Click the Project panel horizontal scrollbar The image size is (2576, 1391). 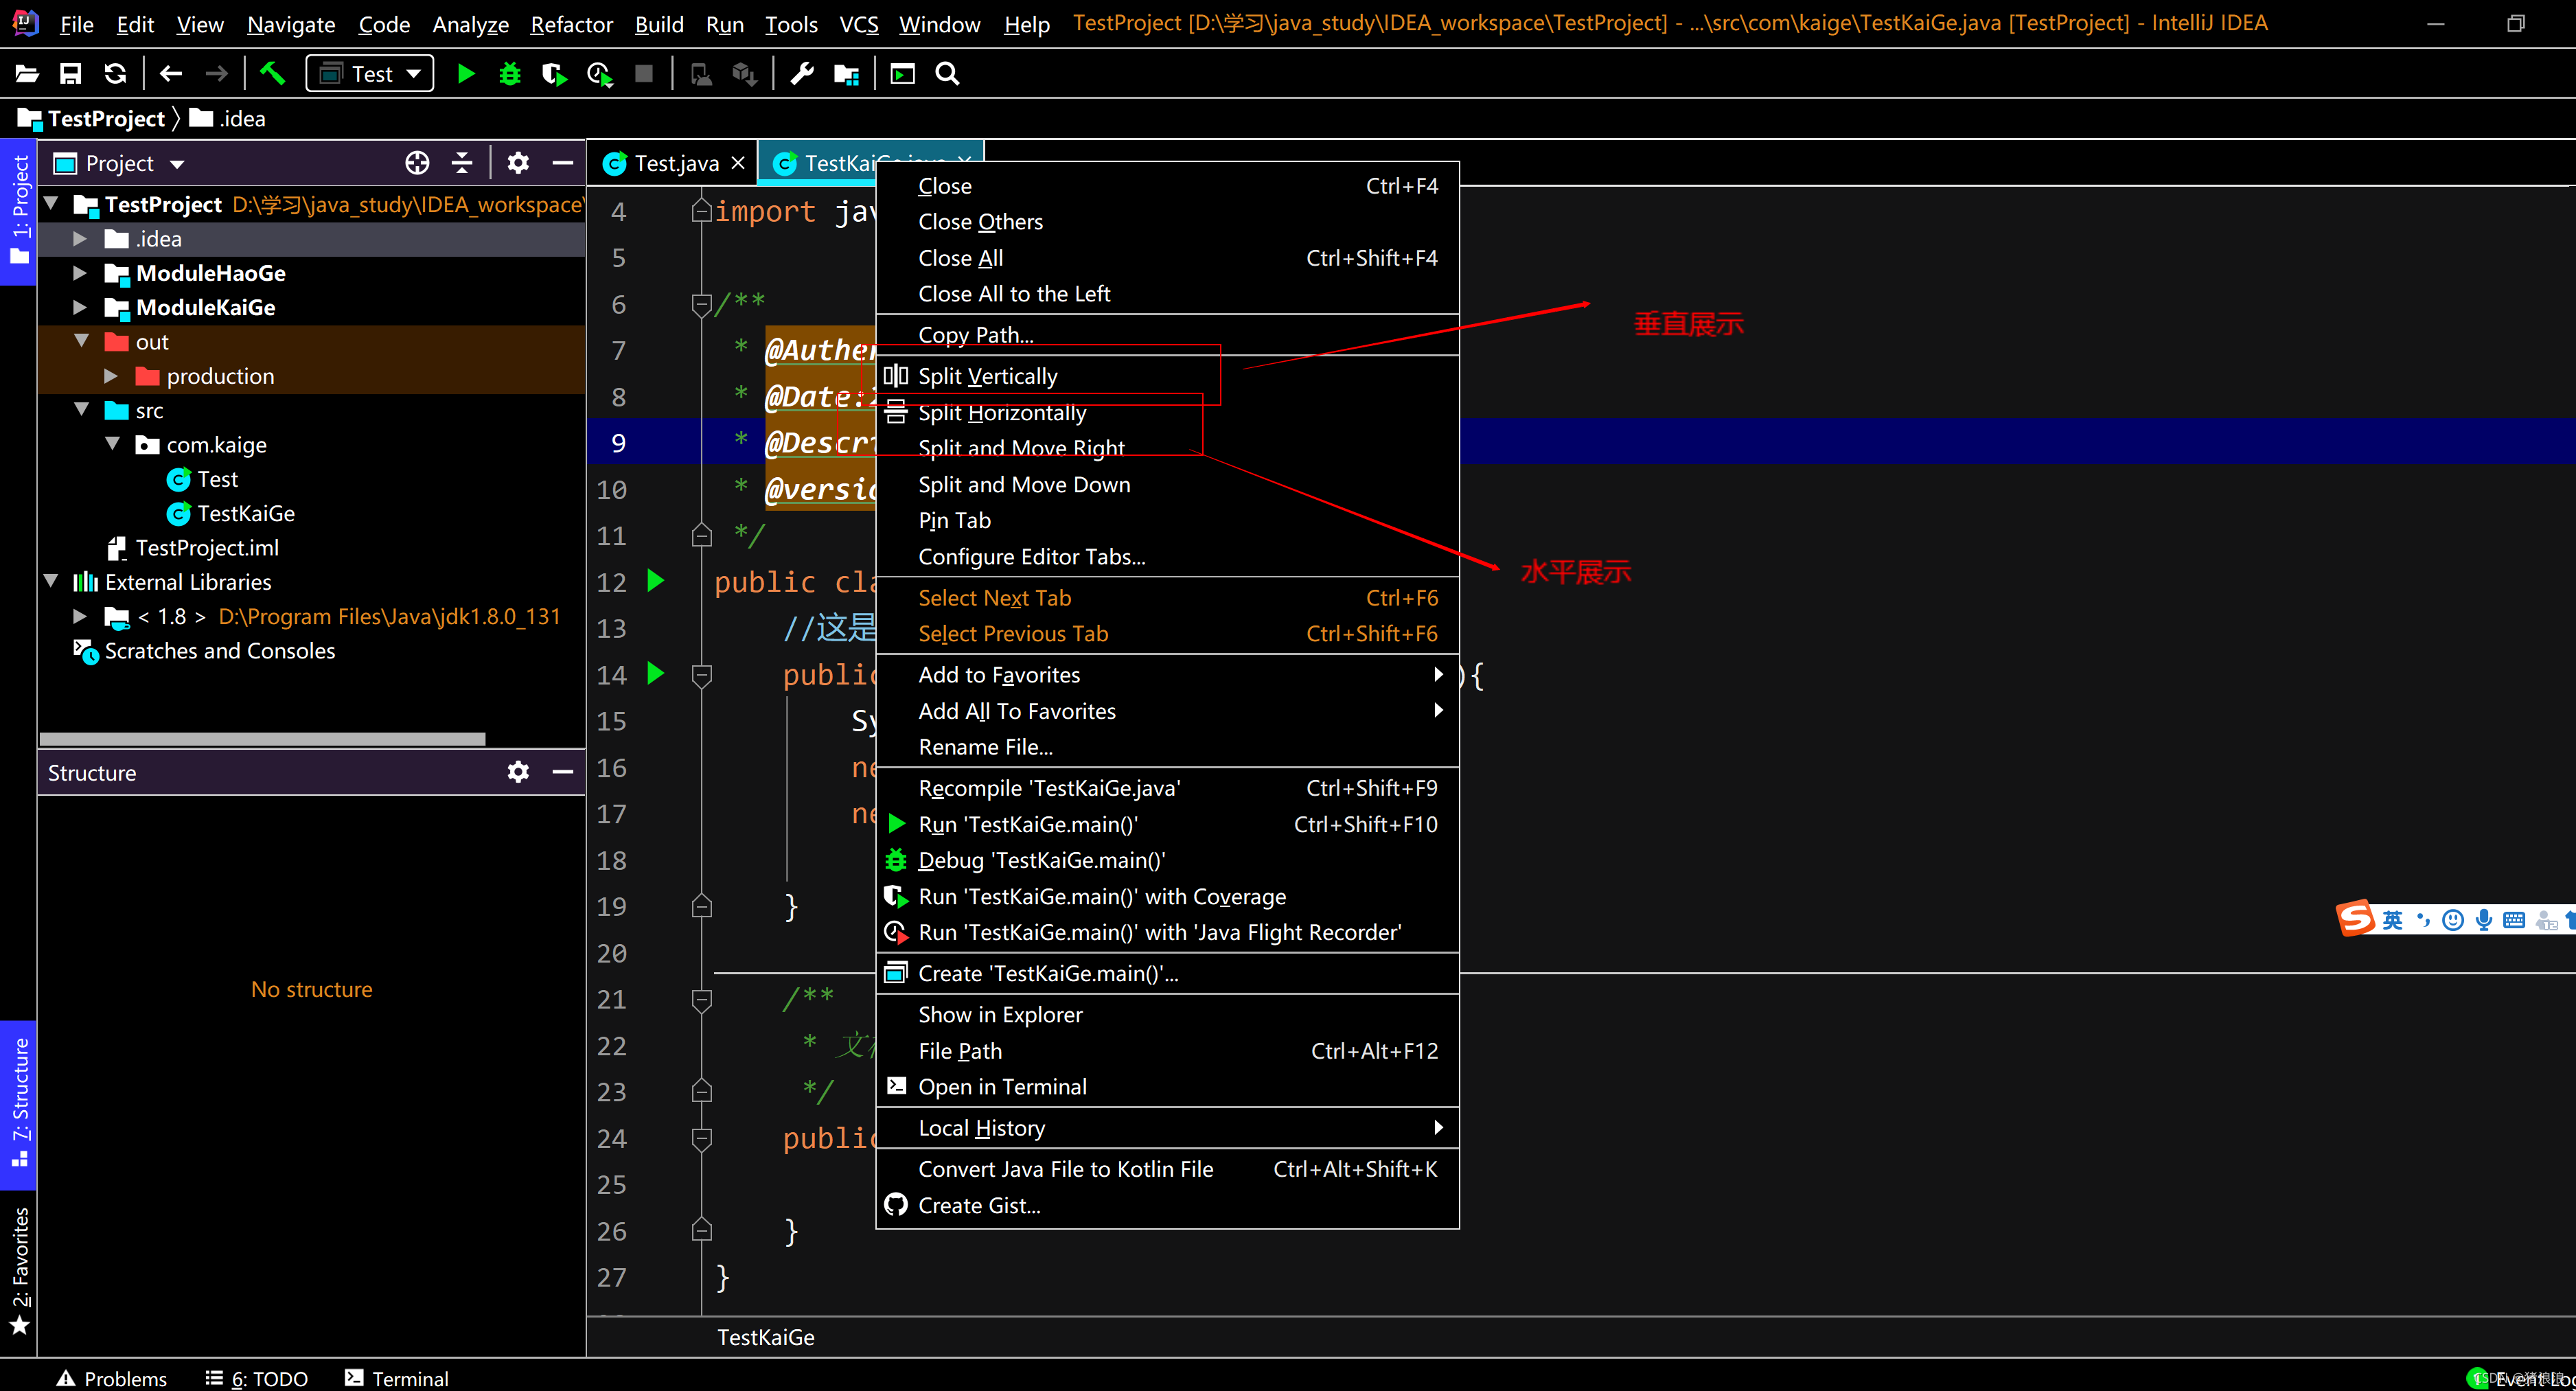(x=262, y=739)
